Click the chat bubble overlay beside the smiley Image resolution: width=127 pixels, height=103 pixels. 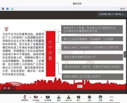point(9,88)
